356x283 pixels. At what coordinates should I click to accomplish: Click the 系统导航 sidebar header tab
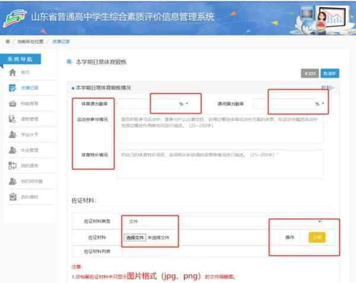pyautogui.click(x=20, y=59)
